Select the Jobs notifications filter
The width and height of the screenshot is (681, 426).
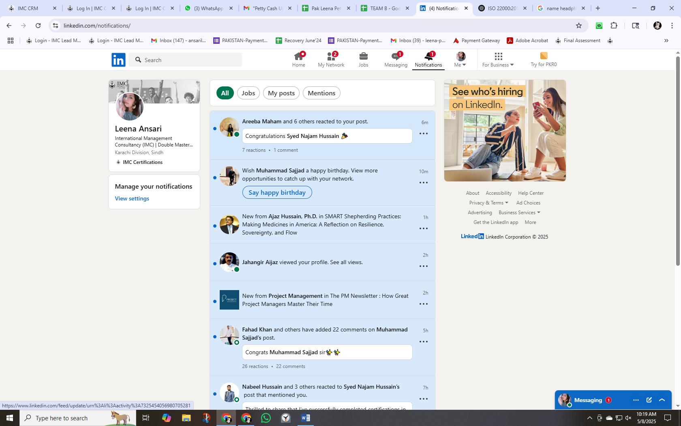pyautogui.click(x=248, y=93)
